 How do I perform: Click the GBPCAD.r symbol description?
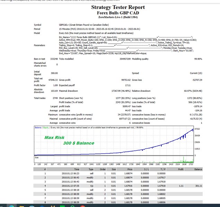[x=84, y=25]
